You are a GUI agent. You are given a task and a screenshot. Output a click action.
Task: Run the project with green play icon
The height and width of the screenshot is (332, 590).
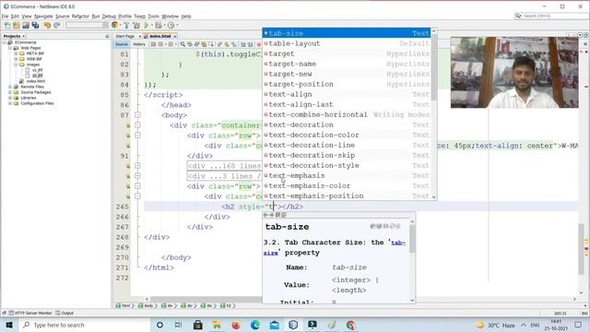point(147,25)
